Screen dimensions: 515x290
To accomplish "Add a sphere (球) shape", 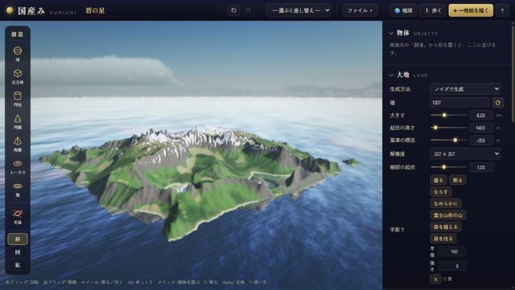I will 17,54.
